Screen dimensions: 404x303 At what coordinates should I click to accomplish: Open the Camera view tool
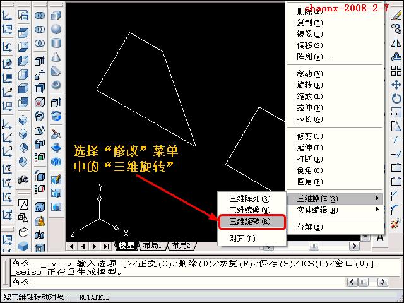tap(23, 179)
